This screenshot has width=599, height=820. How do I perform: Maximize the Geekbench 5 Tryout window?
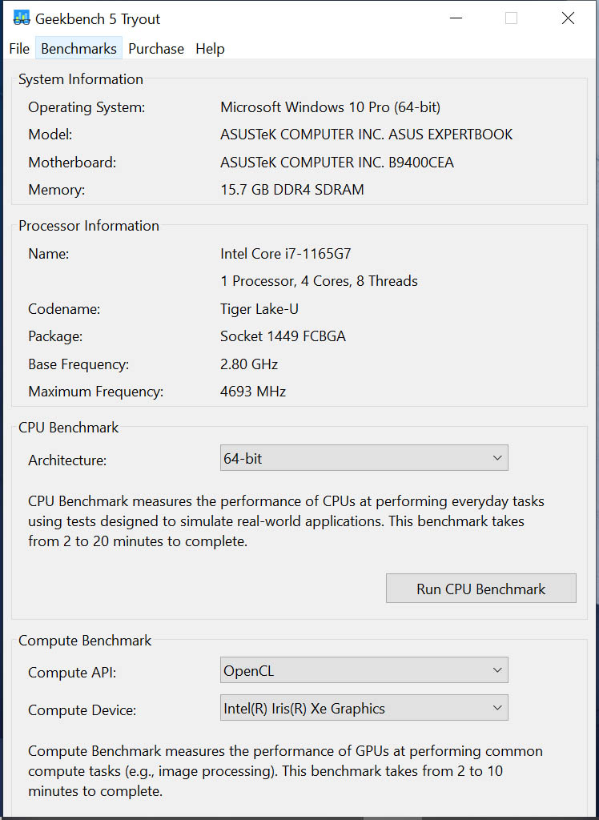(511, 18)
